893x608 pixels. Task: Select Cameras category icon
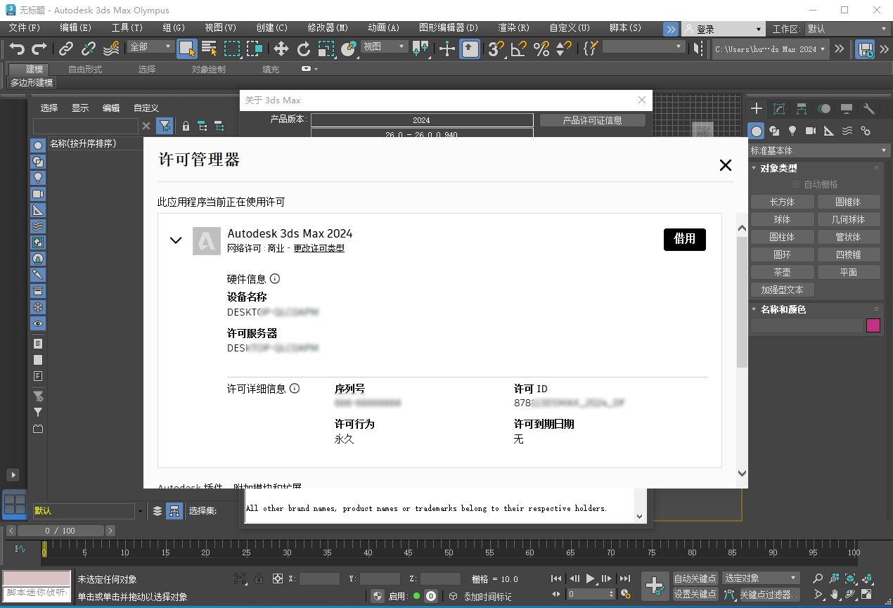tap(811, 131)
